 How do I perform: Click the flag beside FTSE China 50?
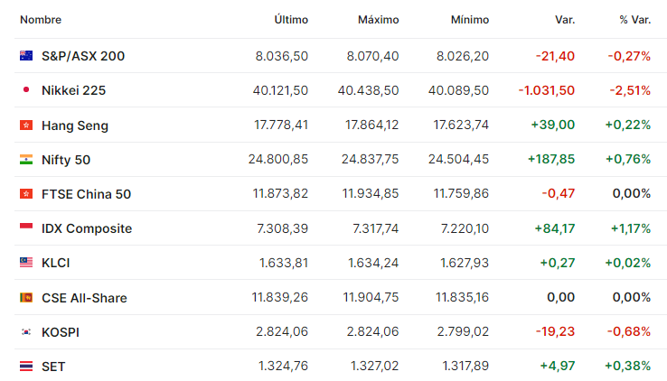26,194
